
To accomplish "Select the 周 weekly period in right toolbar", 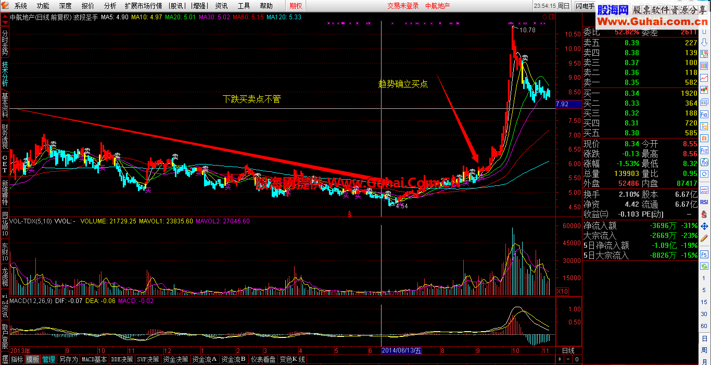I will (x=704, y=350).
